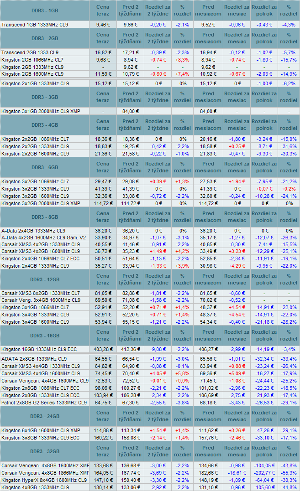Click Kingston HyperX 8x4GB 1600MHz CL9 name

tap(44, 480)
